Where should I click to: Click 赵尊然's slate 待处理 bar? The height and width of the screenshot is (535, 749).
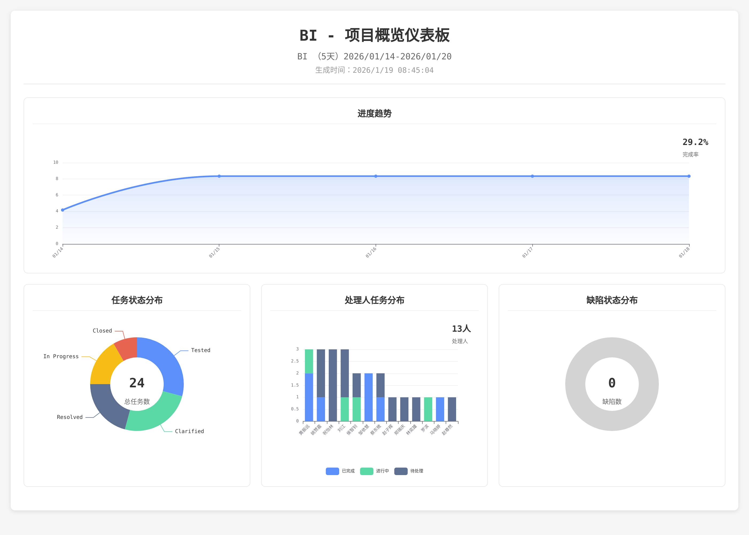click(452, 409)
